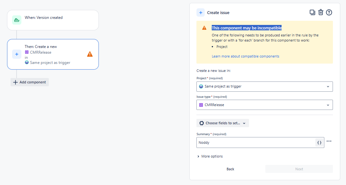Click the warning triangle on the Then component
This screenshot has height=185, width=346.
[x=90, y=54]
